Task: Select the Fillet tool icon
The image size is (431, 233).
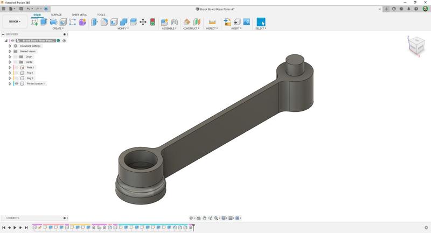Action: (104, 22)
